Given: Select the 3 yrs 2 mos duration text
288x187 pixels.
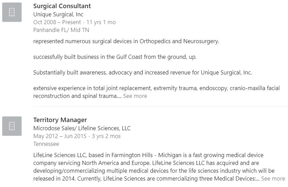Looking at the screenshot, I should coord(106,136).
